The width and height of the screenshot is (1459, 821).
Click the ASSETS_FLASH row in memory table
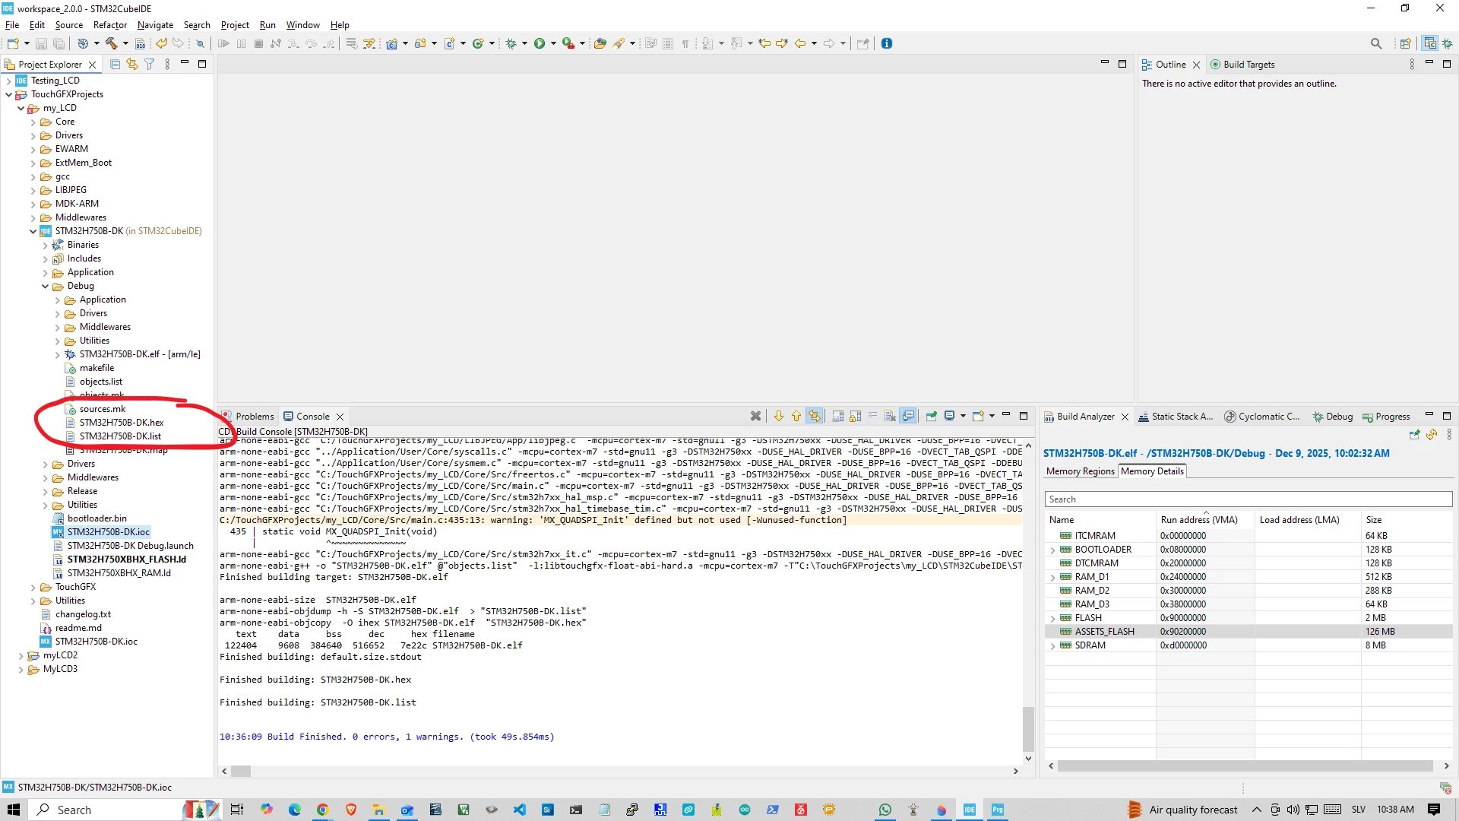(x=1249, y=632)
